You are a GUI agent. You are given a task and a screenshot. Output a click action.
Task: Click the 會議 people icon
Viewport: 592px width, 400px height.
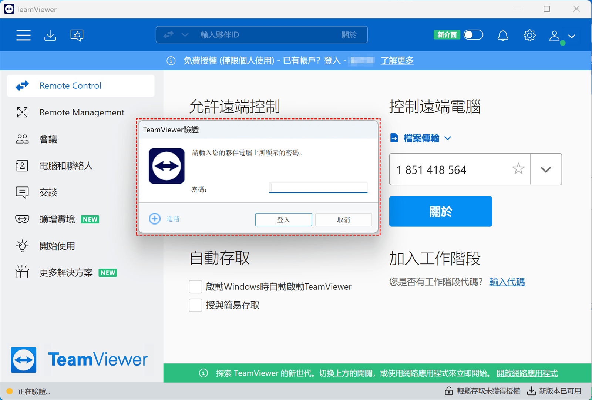[x=22, y=139]
